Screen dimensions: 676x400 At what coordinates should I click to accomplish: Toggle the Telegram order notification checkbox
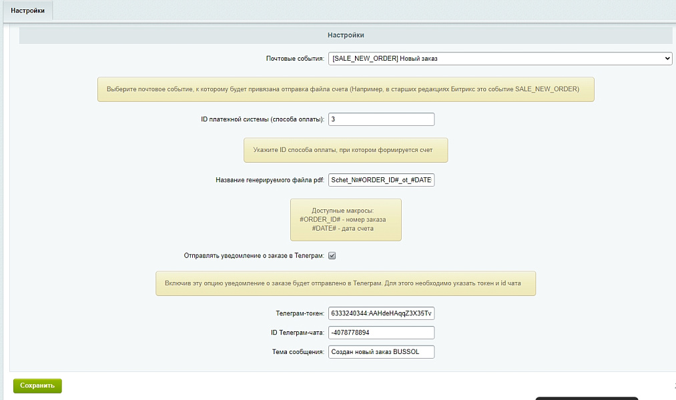332,256
